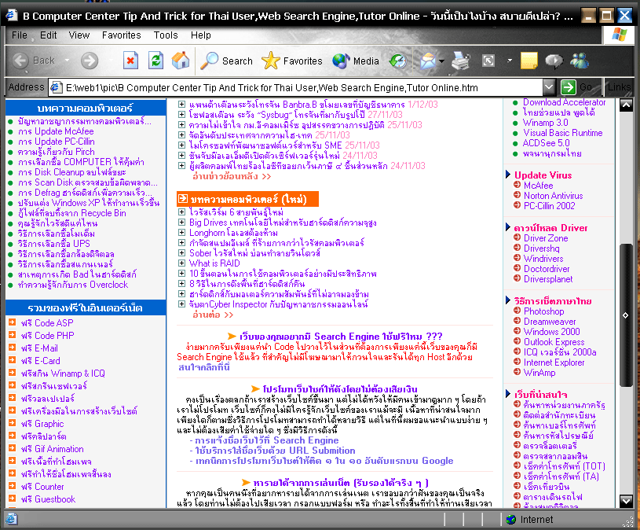This screenshot has height=530, width=640.
Task: Open the Dreamweaver link
Action: 550,321
